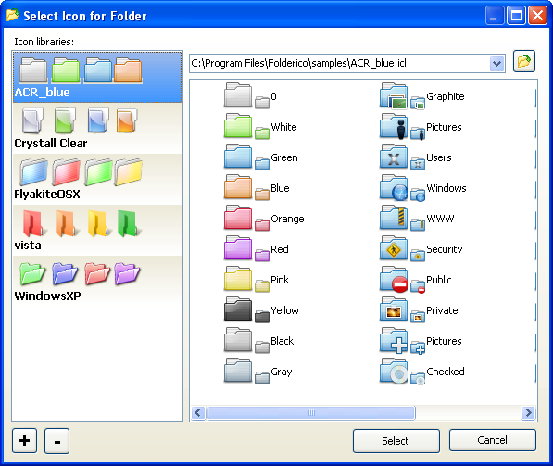Open the vista icon library
553x466 pixels.
(x=97, y=231)
